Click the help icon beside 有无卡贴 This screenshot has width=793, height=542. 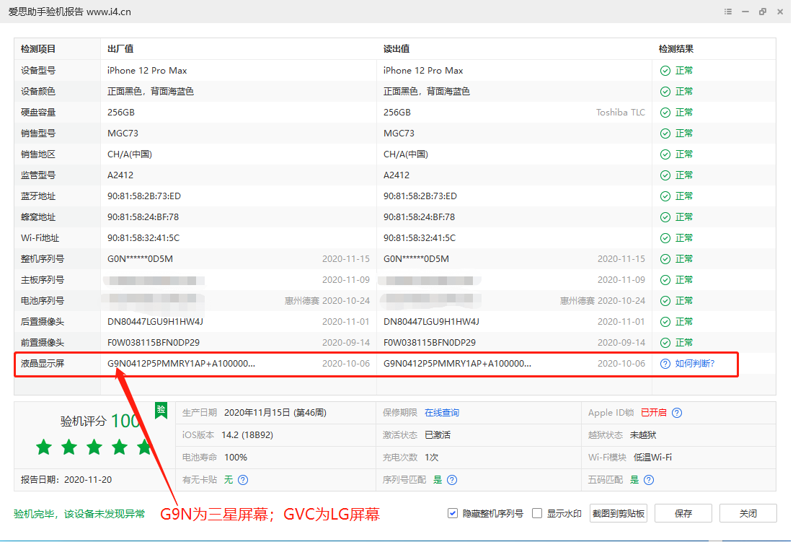pyautogui.click(x=243, y=480)
